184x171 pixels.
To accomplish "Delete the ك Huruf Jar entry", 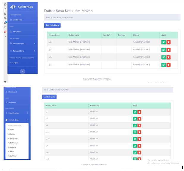I will click(139, 119).
